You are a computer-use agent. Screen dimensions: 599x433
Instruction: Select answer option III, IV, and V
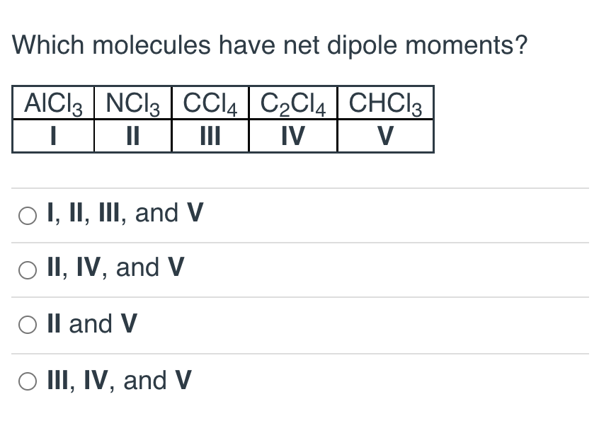tap(119, 381)
